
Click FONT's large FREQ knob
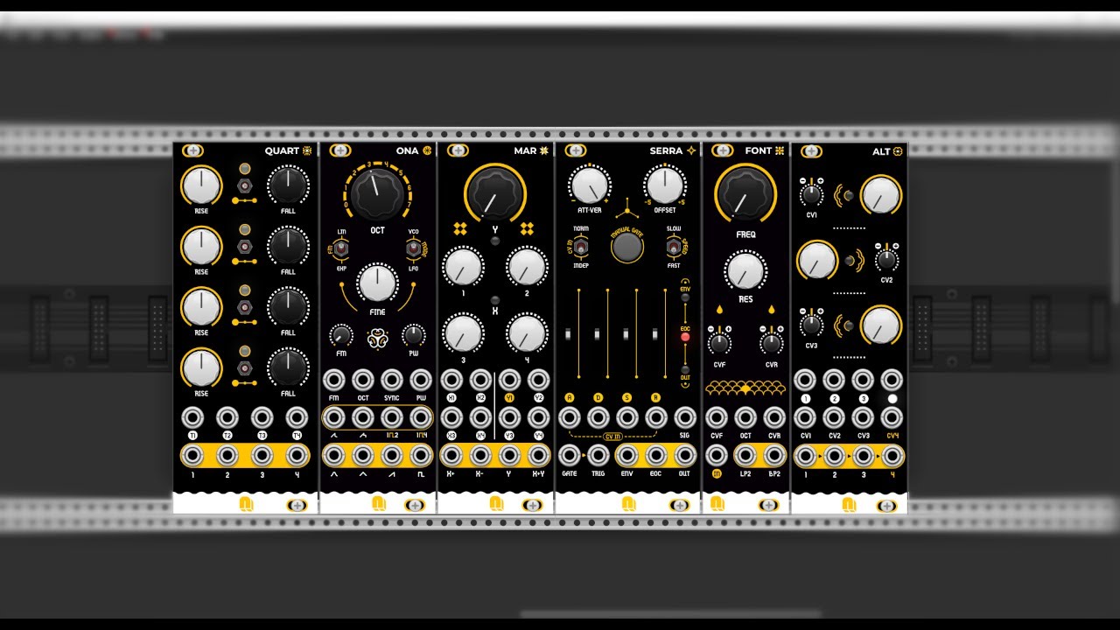tap(745, 193)
